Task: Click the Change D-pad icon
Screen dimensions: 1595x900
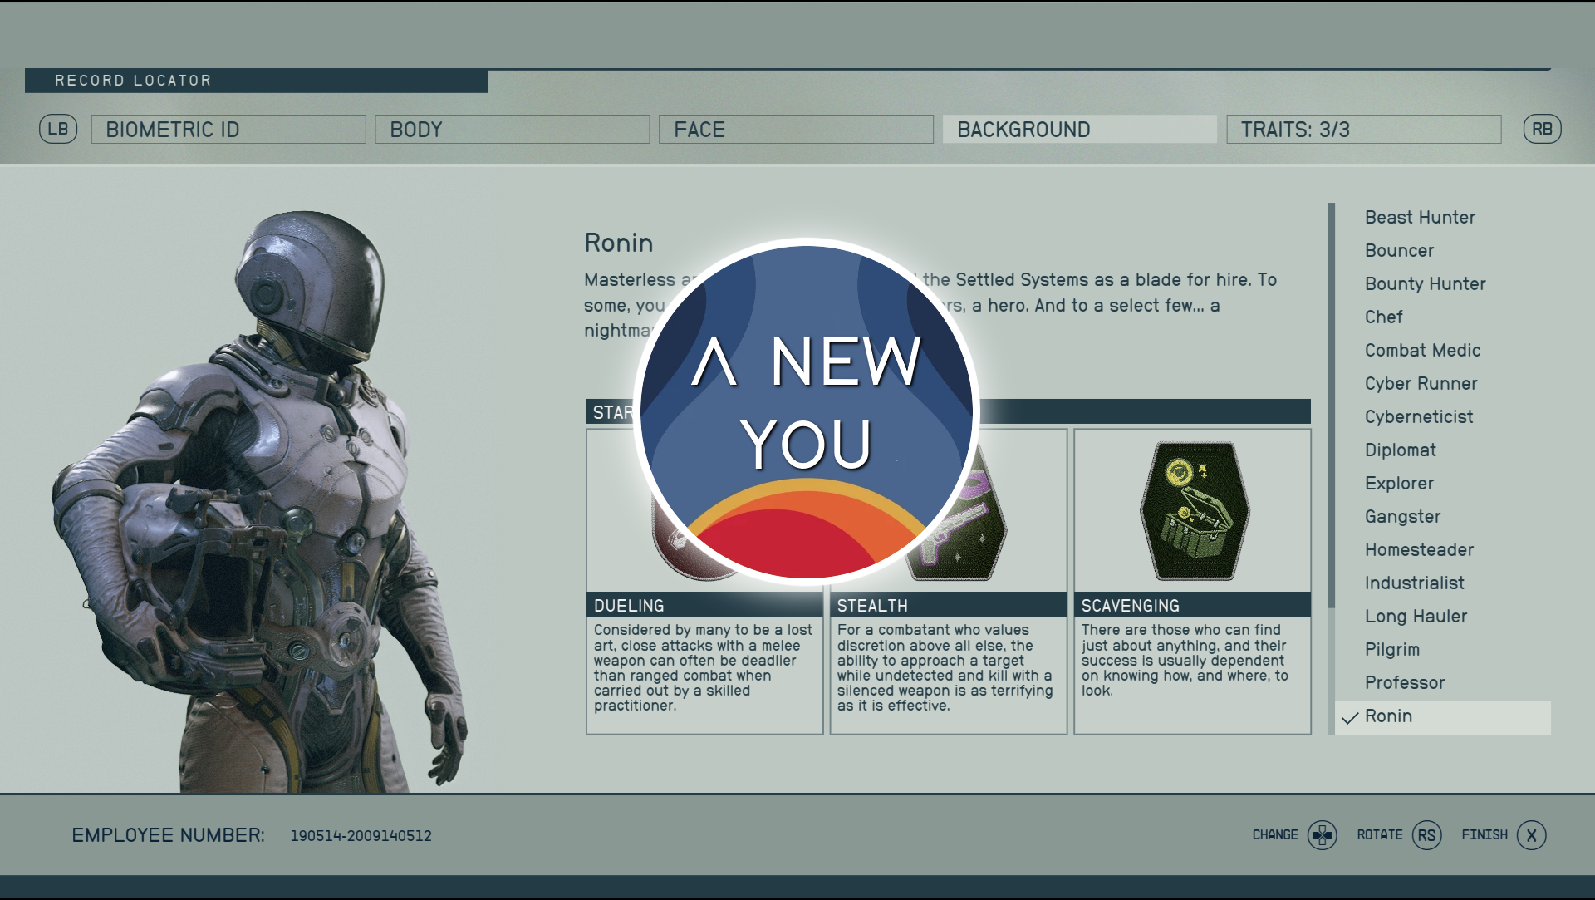Action: pos(1322,835)
